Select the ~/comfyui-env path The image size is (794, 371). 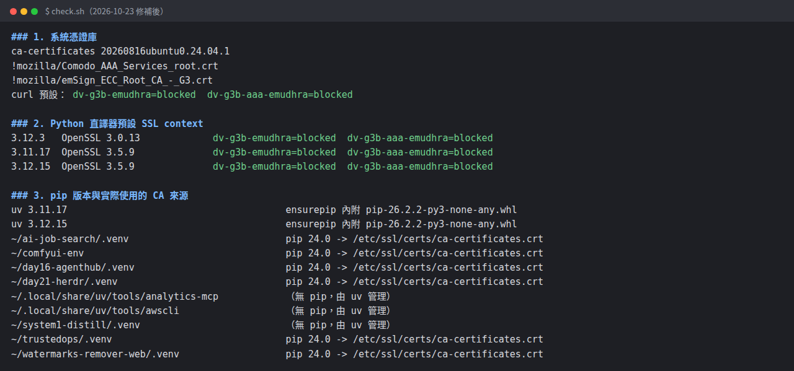[48, 253]
